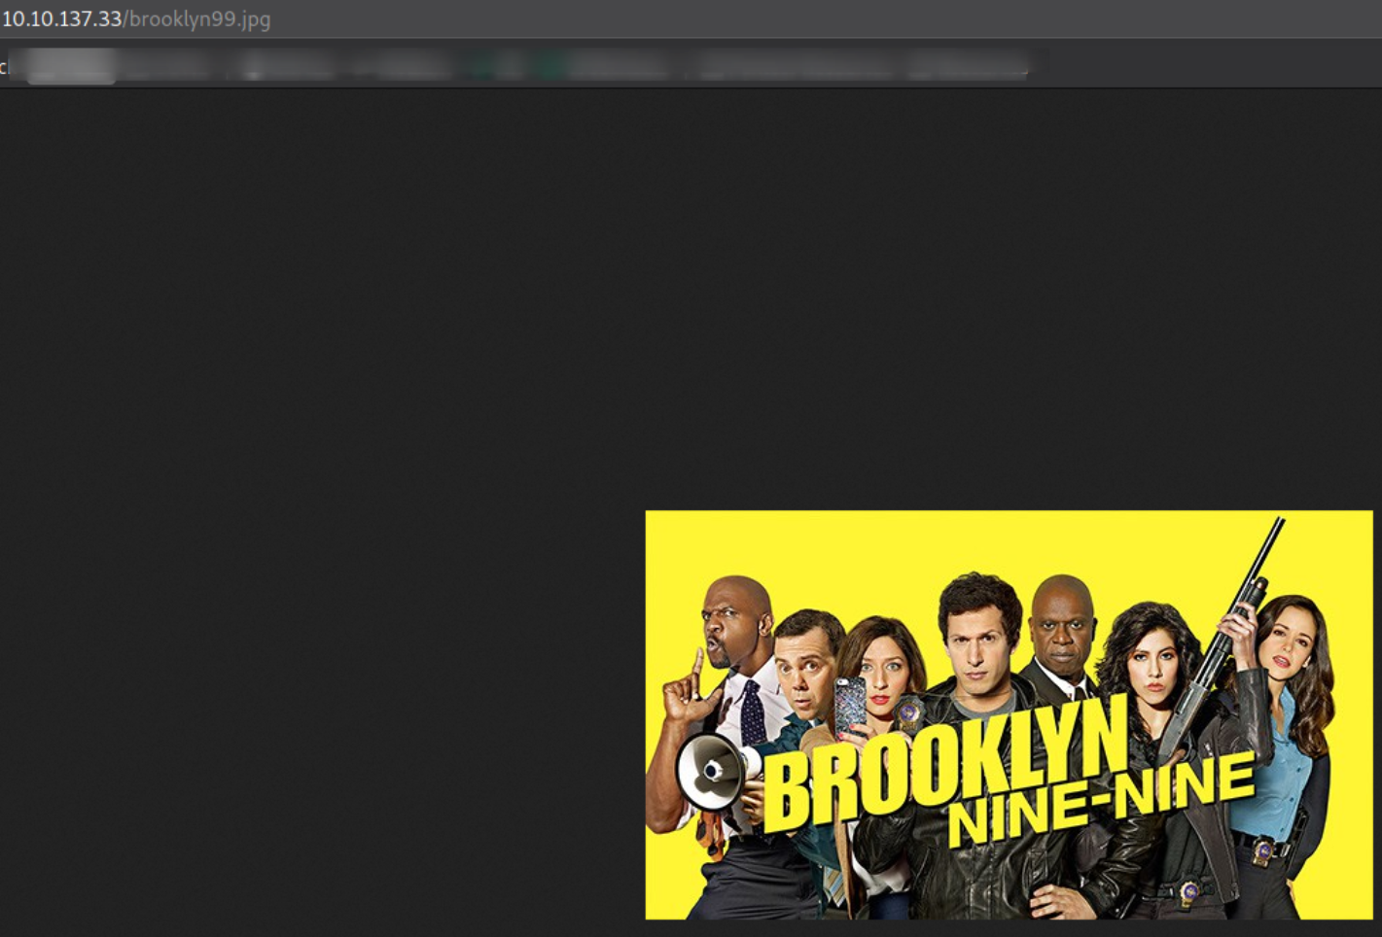The image size is (1382, 937).
Task: Click the Brooklyn Nine-Nine poster image
Action: [1009, 714]
